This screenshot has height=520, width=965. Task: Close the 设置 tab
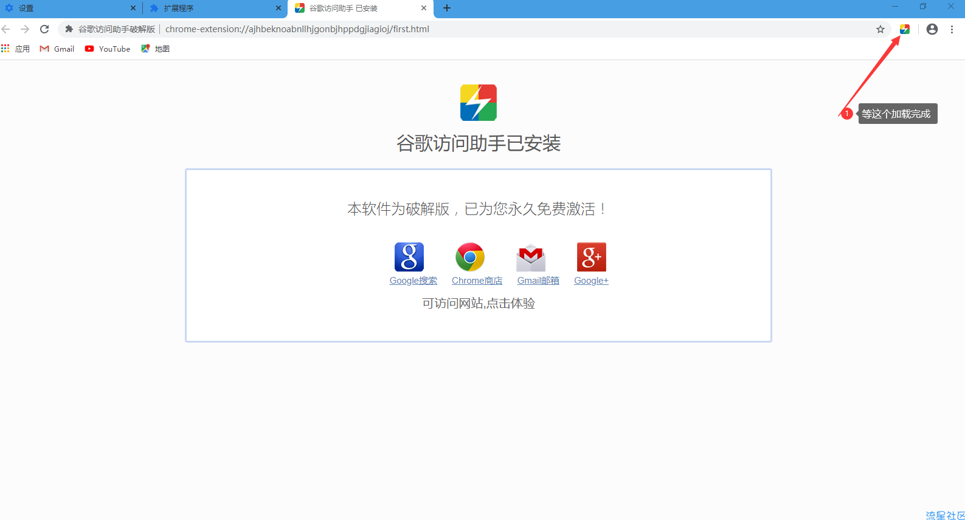point(133,9)
